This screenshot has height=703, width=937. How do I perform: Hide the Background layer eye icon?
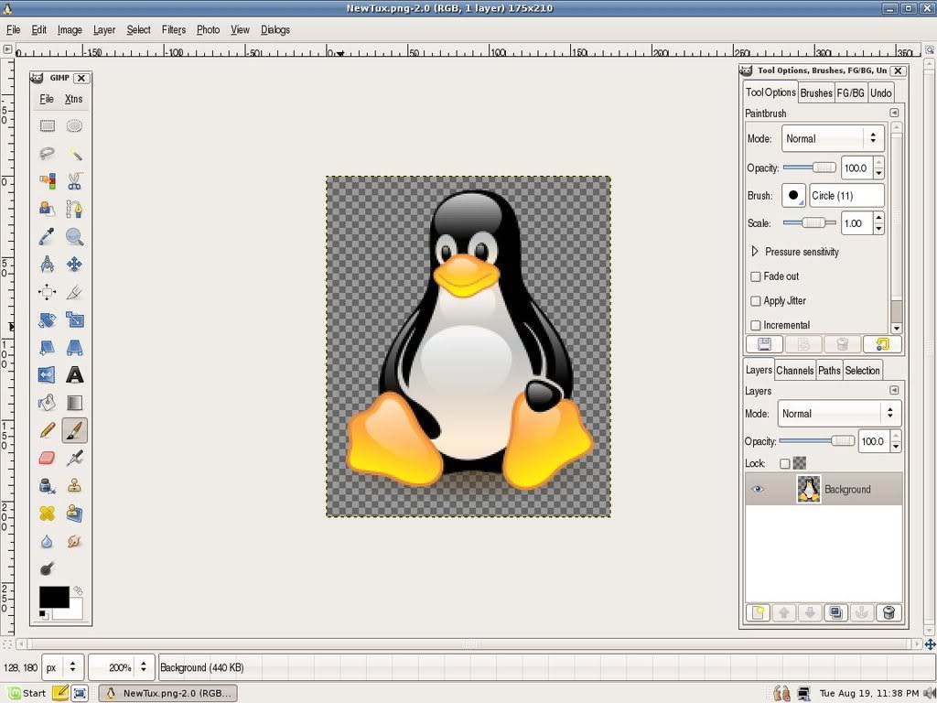click(757, 489)
